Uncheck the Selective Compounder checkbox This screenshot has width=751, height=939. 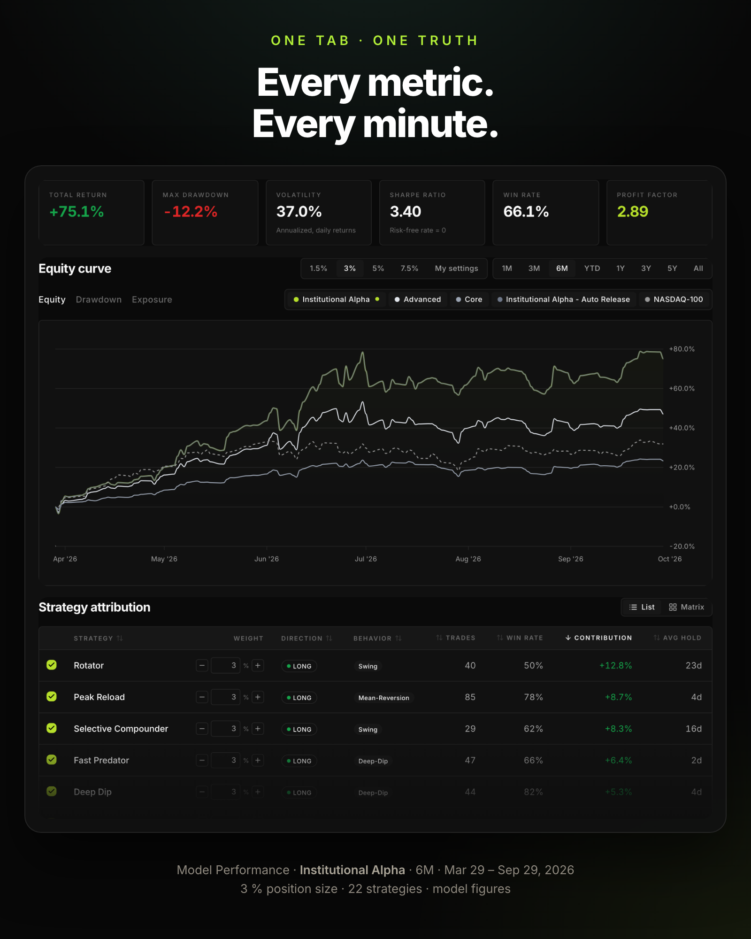52,728
